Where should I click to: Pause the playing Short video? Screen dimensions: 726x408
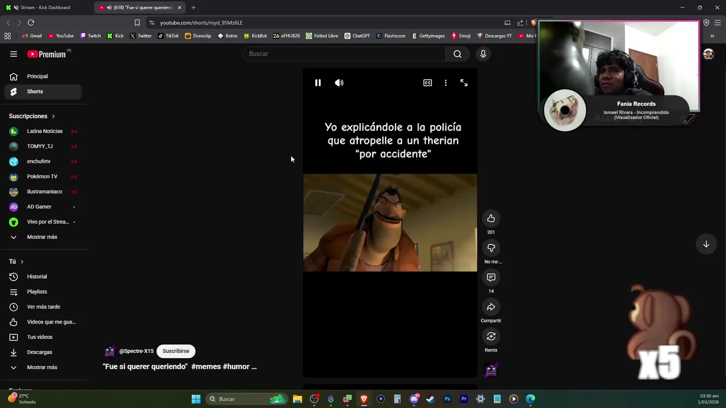point(318,83)
